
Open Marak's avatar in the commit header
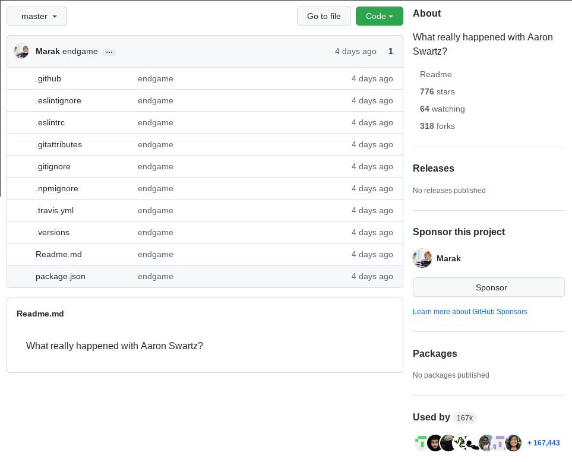(x=21, y=52)
